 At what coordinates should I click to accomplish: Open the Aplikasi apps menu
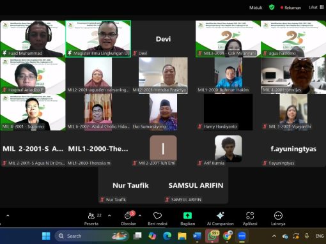[x=250, y=218]
